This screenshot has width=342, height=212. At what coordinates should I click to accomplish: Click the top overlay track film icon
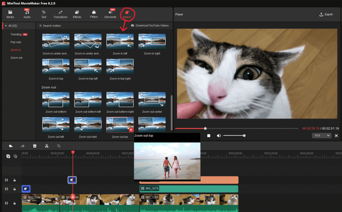click(x=6, y=180)
